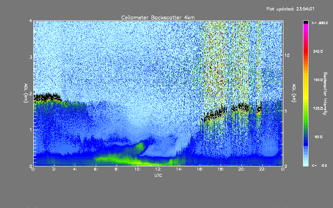Select the 'AGL (kft)' axis label

point(294,93)
